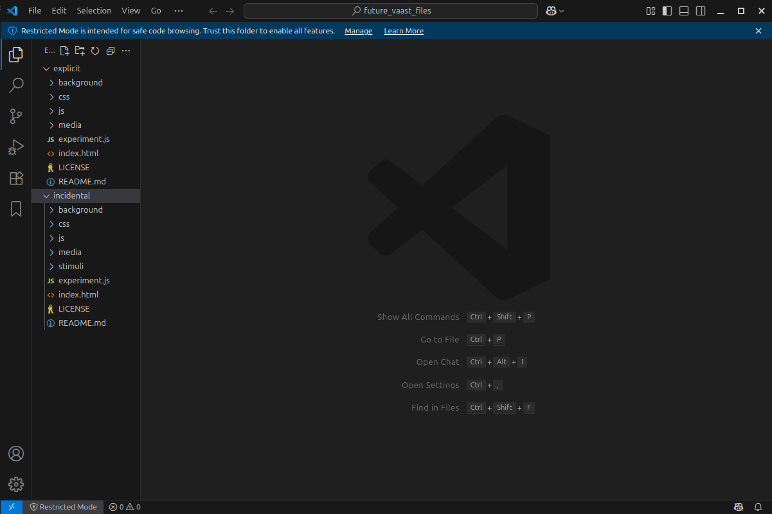772x514 pixels.
Task: Toggle the bottom panel layout button
Action: pos(684,11)
